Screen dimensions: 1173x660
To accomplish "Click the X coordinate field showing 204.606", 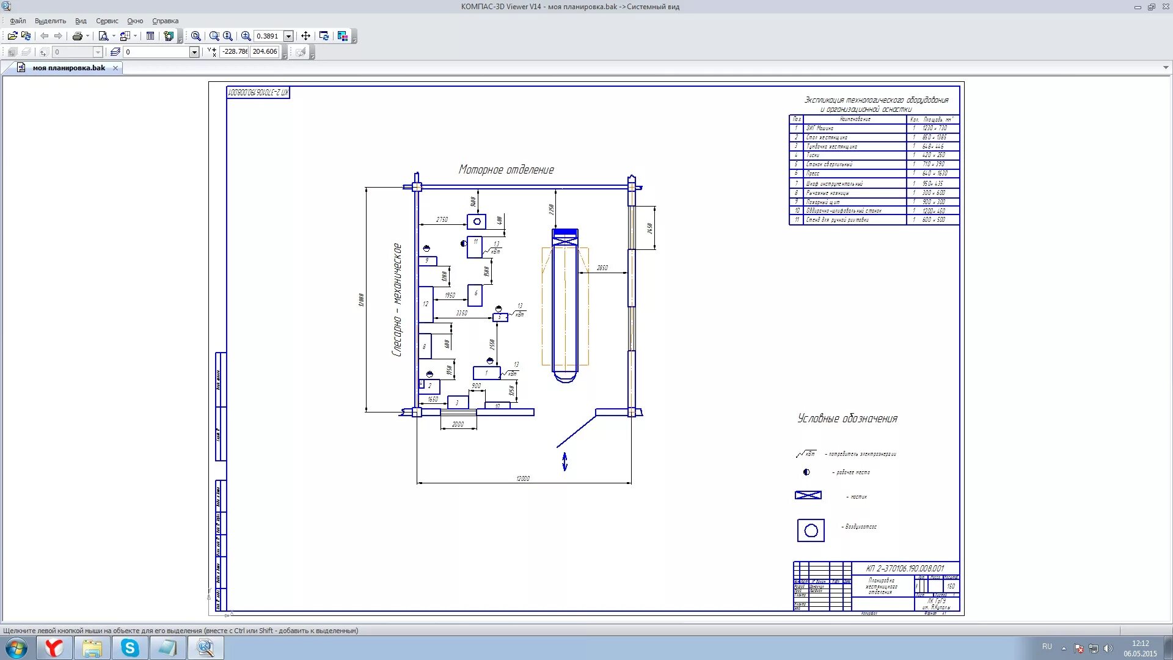I will [x=265, y=52].
